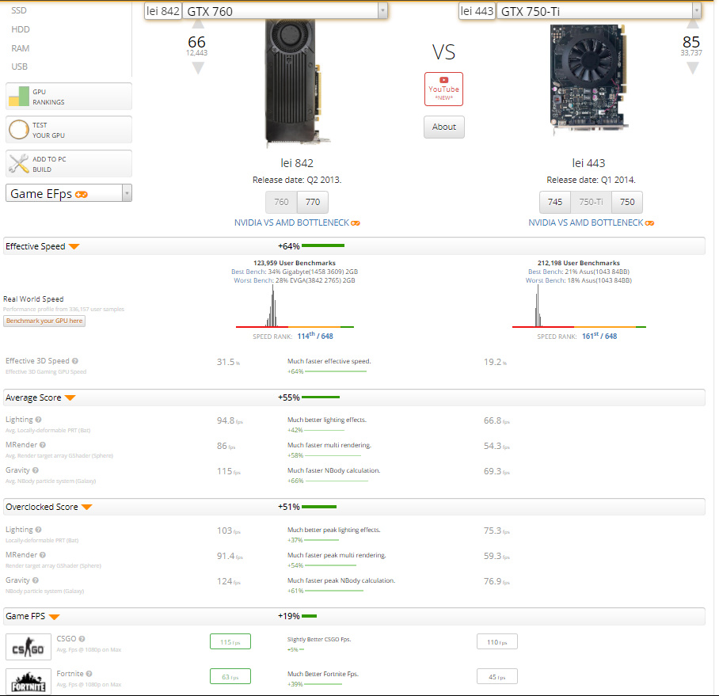Select the 750-Ti model tab
The width and height of the screenshot is (719, 696).
[x=591, y=202]
